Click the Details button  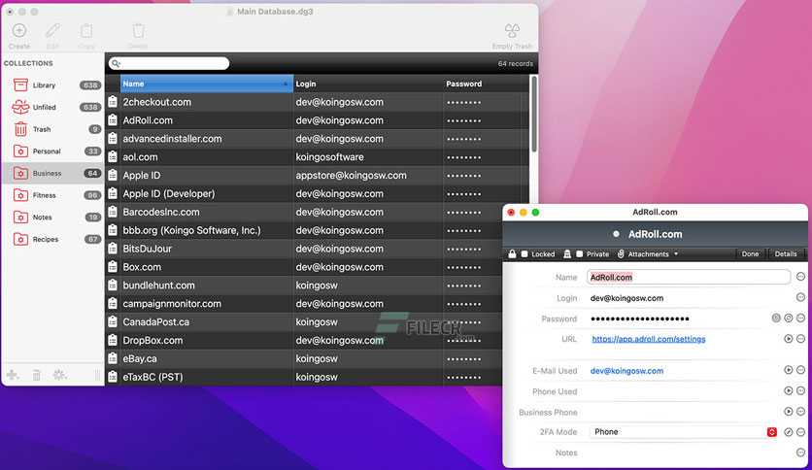pos(786,254)
